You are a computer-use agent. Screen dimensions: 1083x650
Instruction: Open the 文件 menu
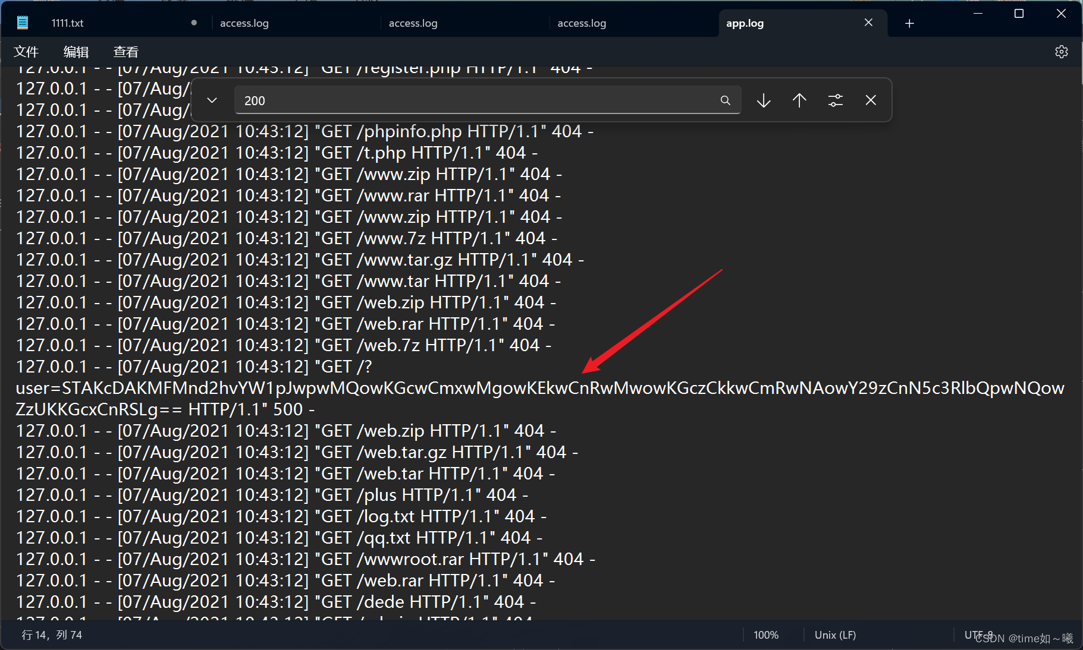coord(26,52)
